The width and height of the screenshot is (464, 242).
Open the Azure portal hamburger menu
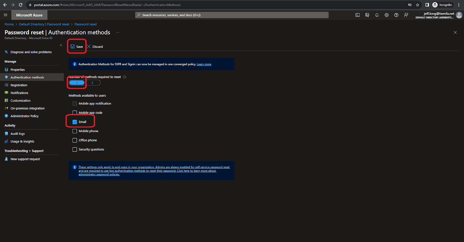tap(6, 15)
